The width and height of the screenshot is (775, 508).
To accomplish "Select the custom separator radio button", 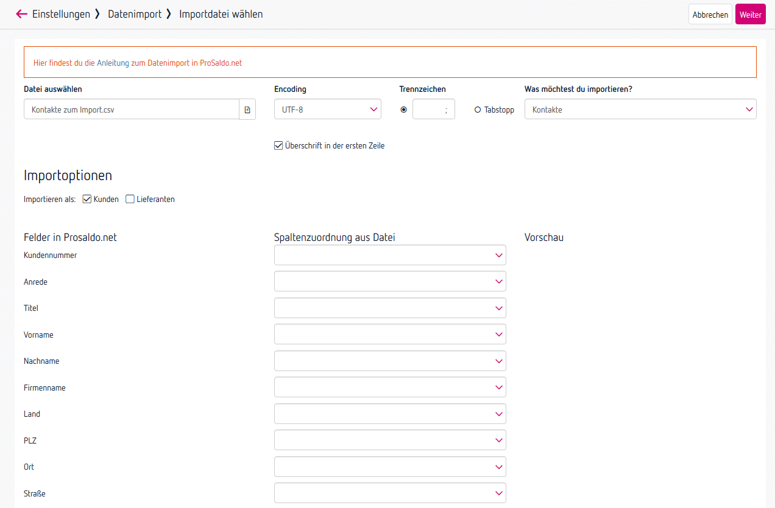I will click(404, 110).
